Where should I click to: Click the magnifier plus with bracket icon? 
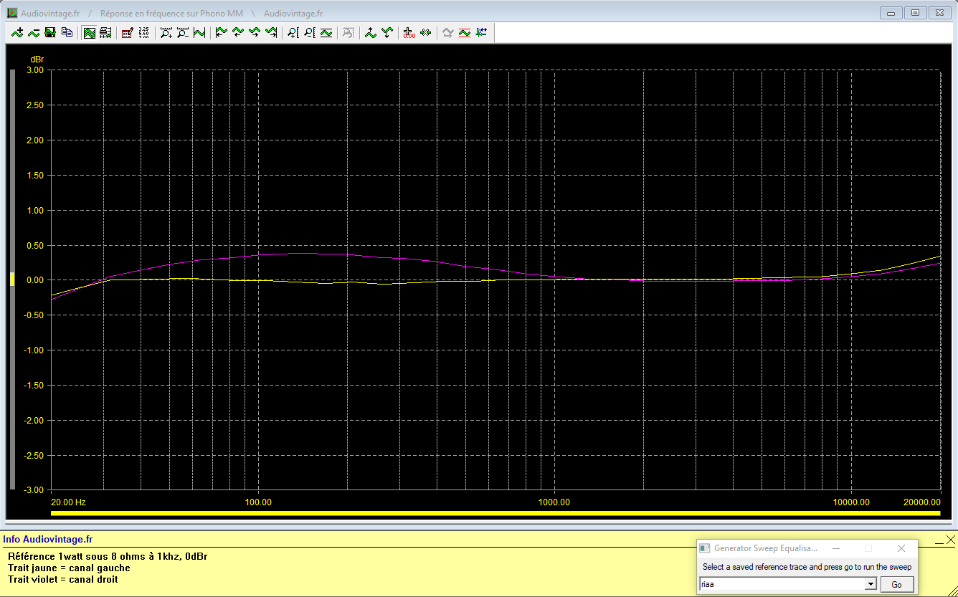pos(293,32)
